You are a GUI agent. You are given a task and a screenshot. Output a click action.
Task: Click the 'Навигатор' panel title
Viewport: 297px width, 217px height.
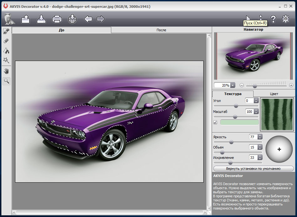[253, 29]
